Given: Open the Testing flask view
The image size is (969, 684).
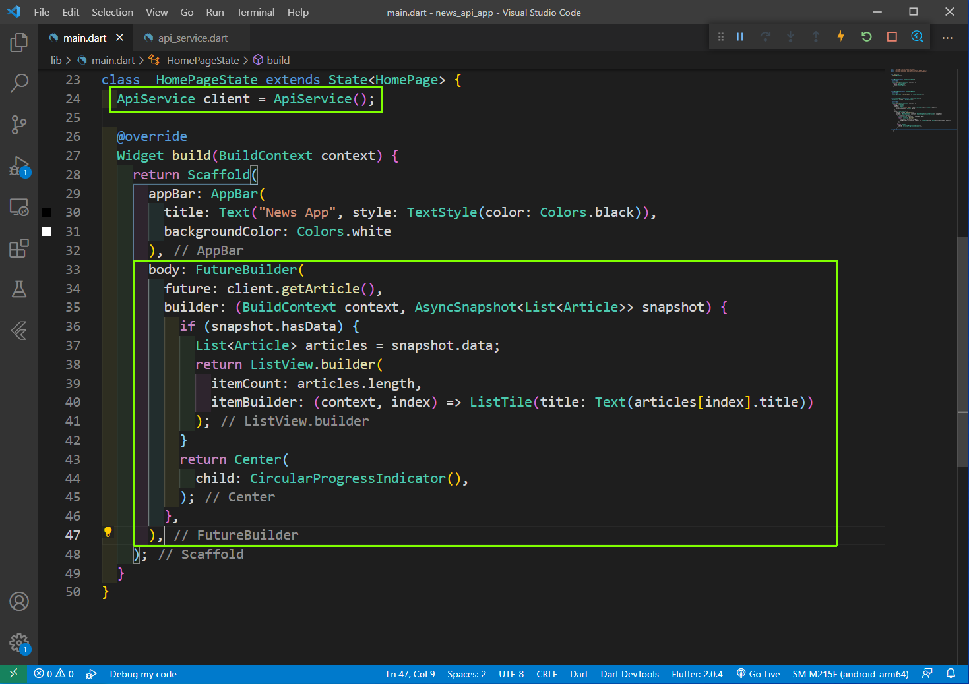Looking at the screenshot, I should tap(19, 289).
